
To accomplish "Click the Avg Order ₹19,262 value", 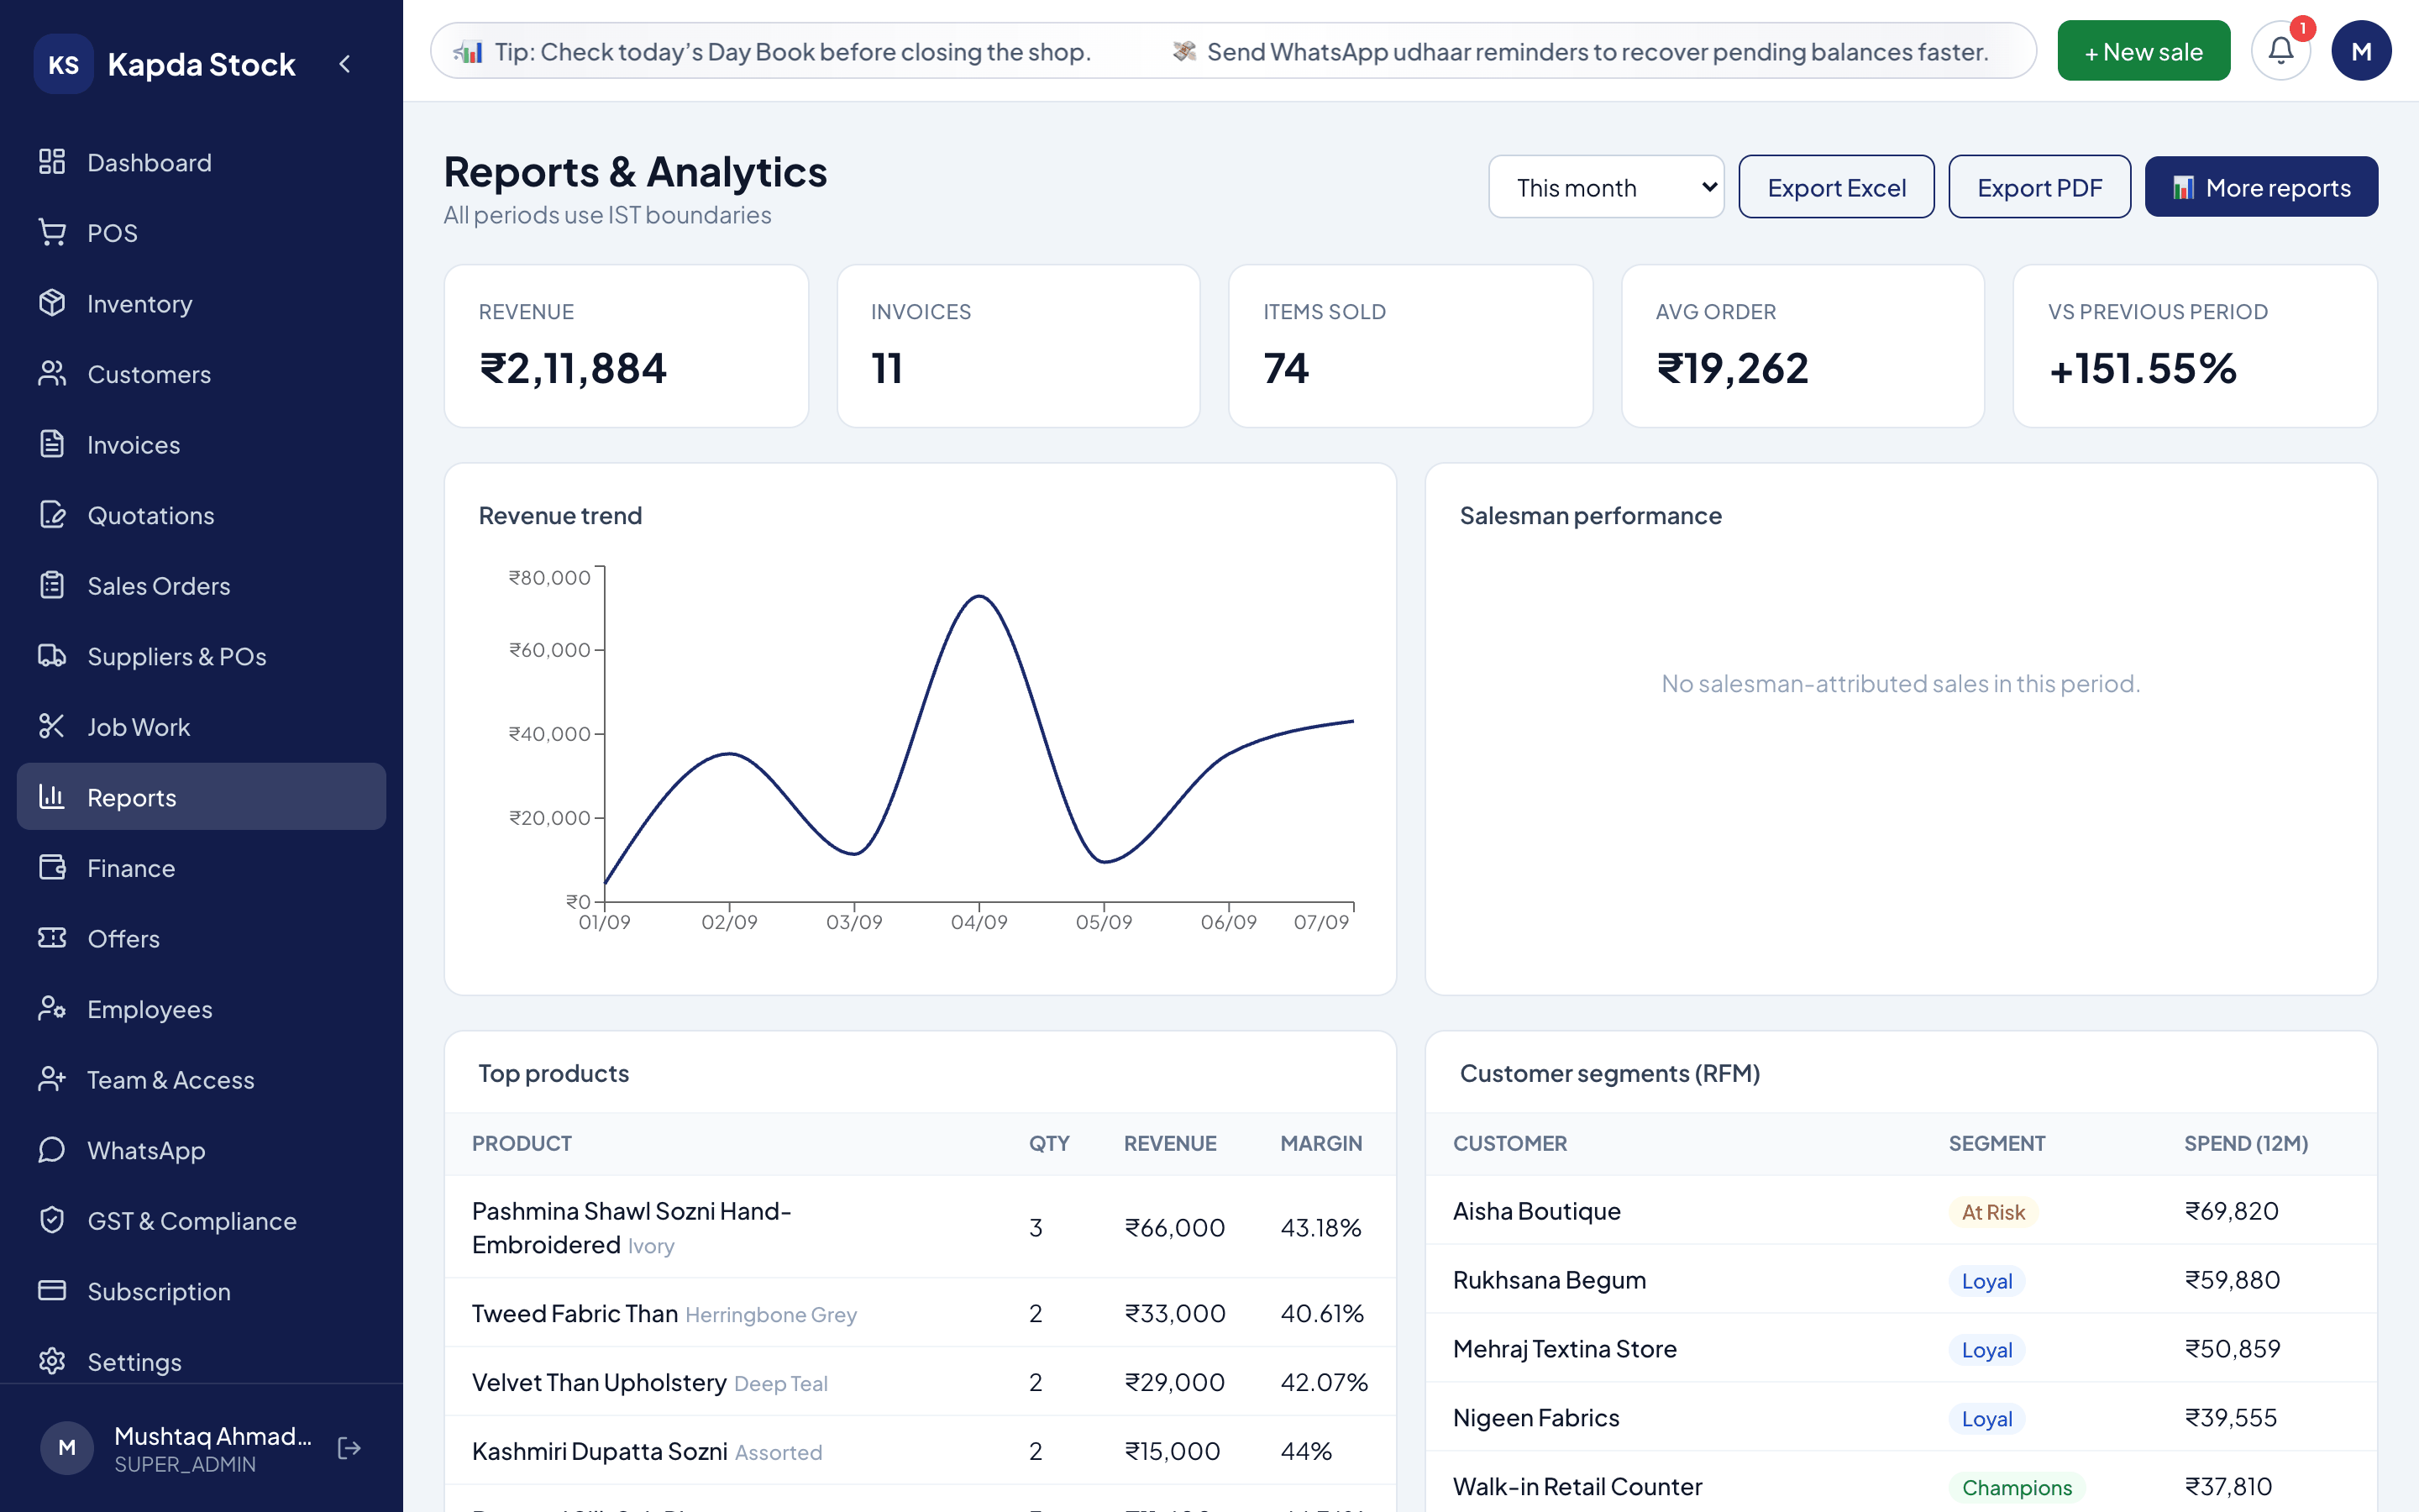I will [x=1732, y=368].
